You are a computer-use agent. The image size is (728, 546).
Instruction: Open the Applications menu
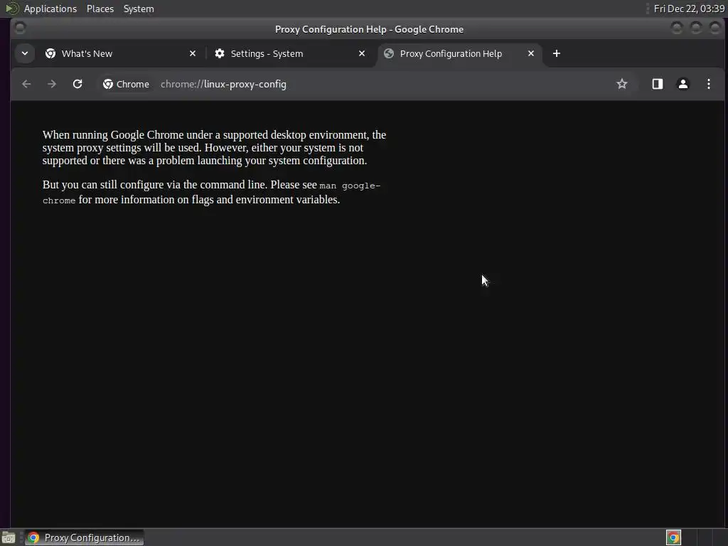50,9
